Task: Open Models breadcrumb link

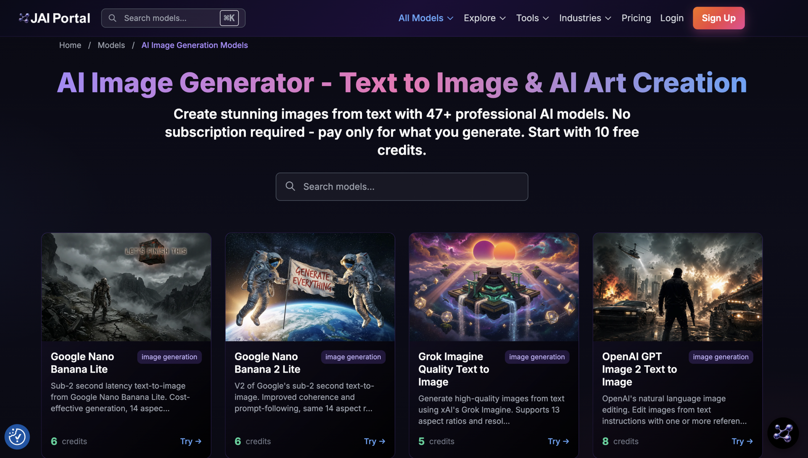Action: [x=111, y=45]
